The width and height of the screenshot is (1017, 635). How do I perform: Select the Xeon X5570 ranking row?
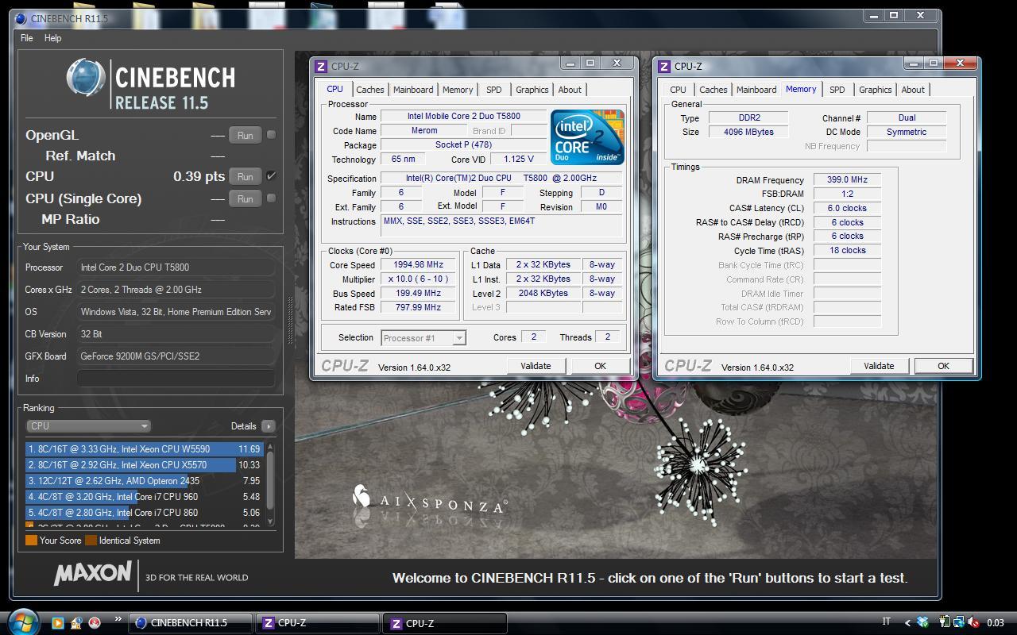[x=145, y=465]
